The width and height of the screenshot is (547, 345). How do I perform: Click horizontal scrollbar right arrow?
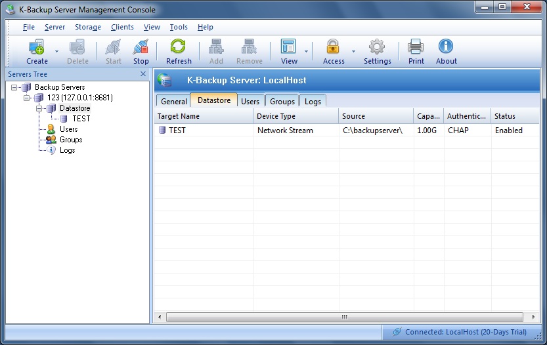click(533, 317)
